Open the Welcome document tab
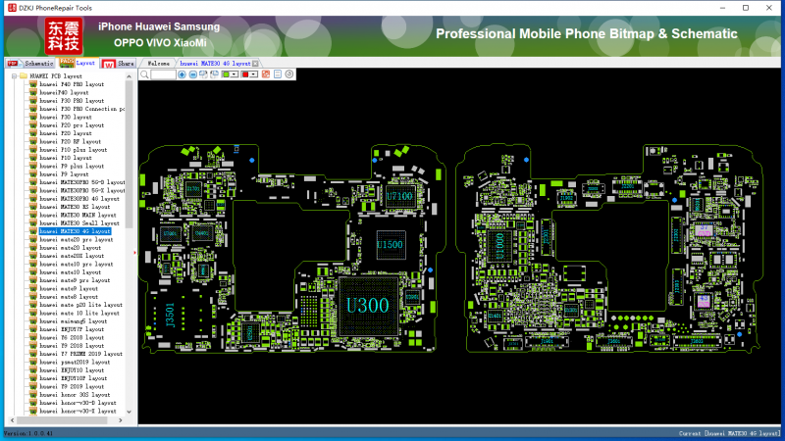 [x=158, y=64]
